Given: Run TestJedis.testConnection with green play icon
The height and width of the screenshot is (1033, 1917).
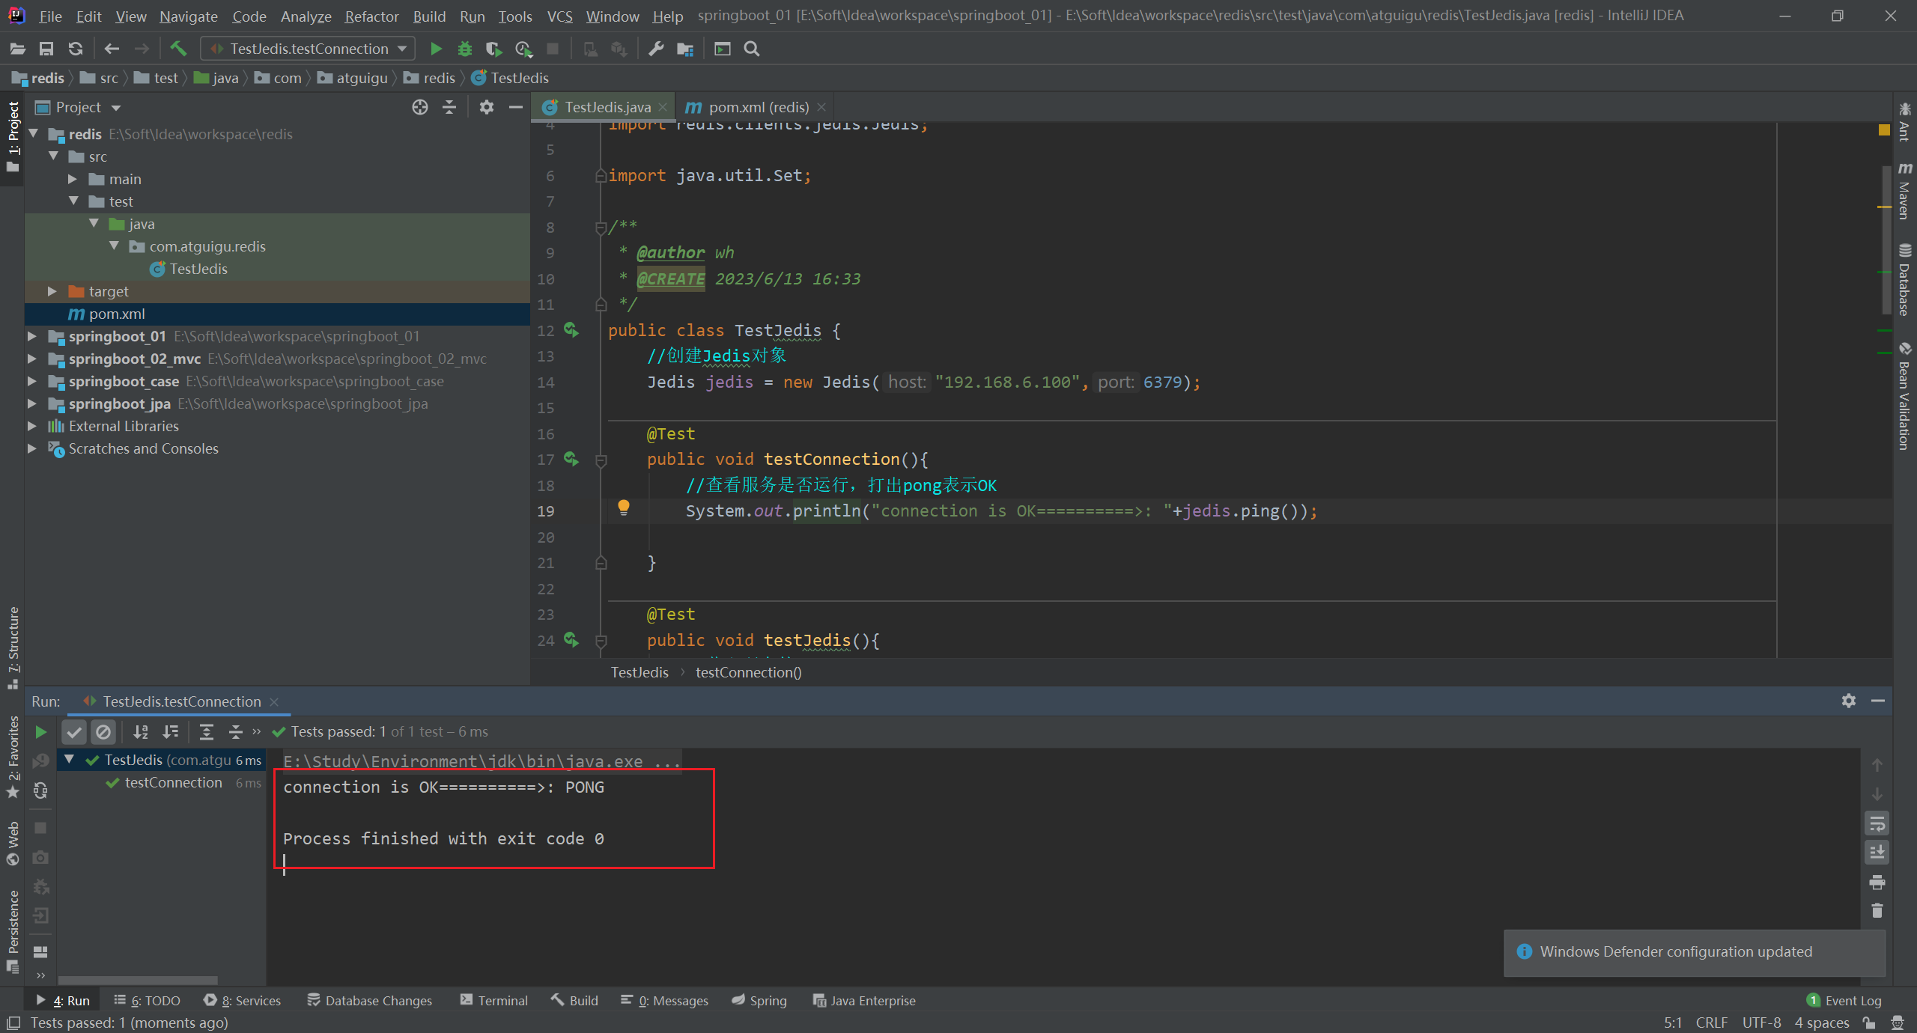Looking at the screenshot, I should [x=436, y=49].
